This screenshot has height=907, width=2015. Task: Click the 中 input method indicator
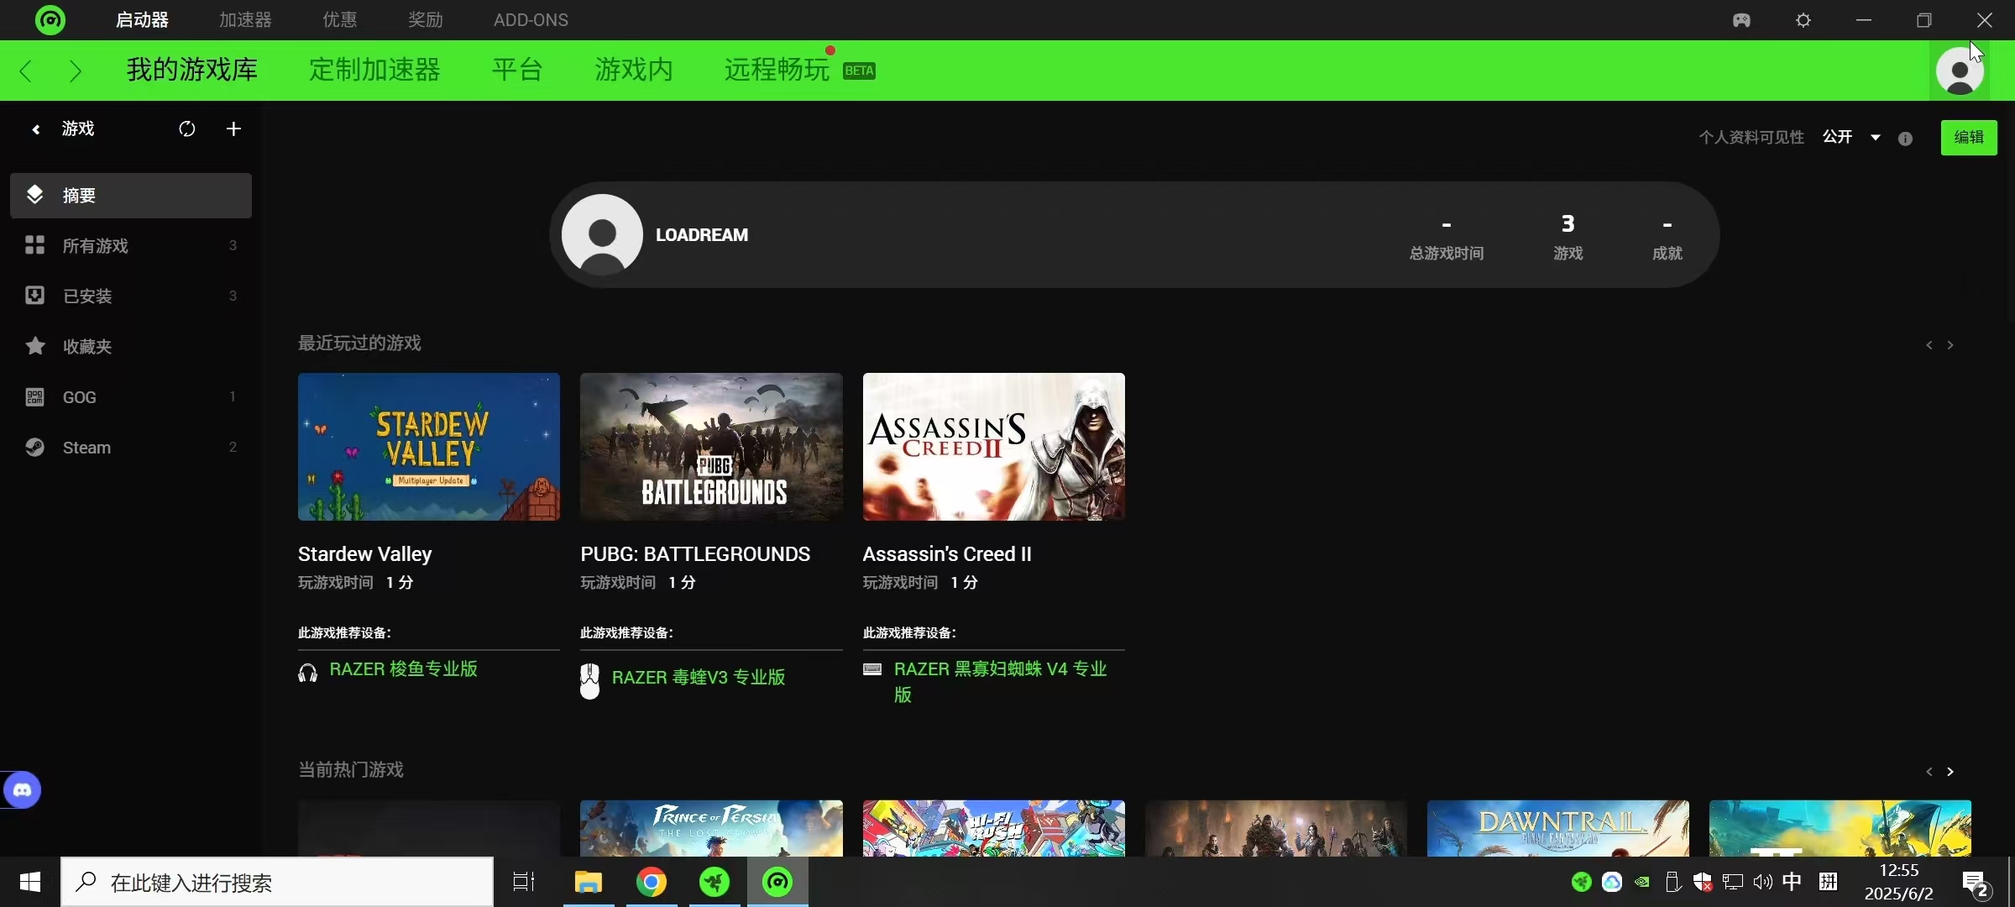(1792, 882)
